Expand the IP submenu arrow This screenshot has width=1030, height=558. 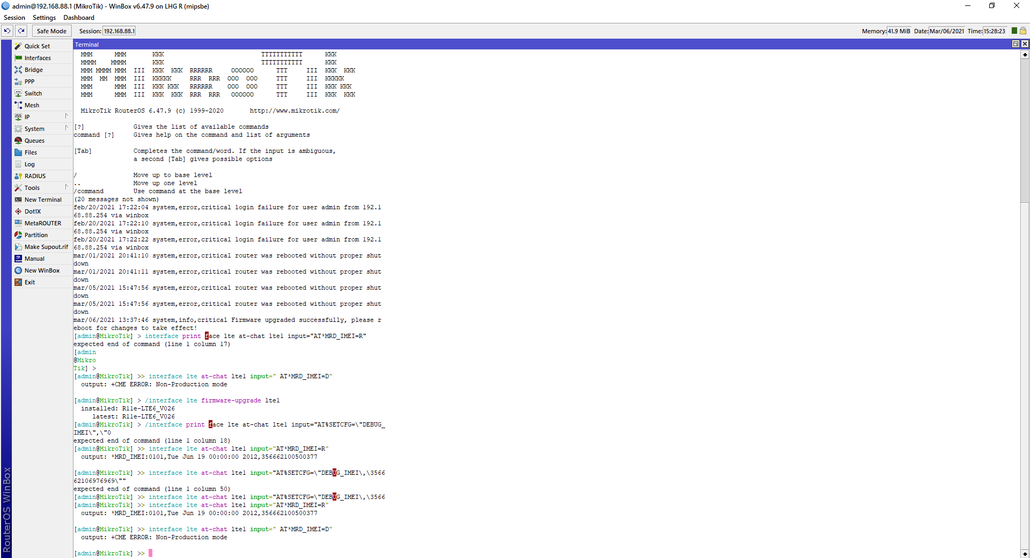pos(67,116)
